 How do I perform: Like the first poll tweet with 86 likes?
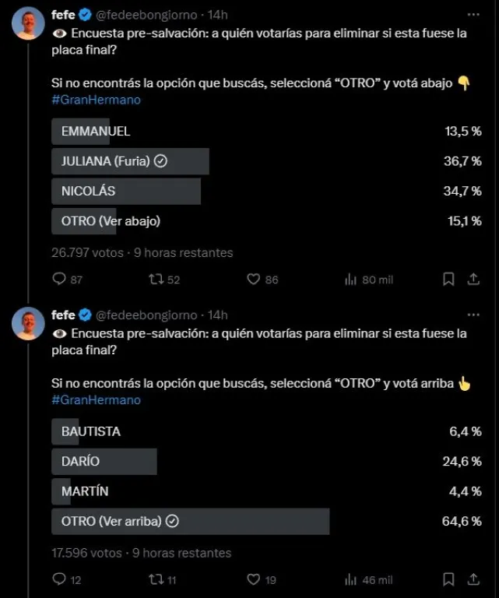pyautogui.click(x=262, y=280)
